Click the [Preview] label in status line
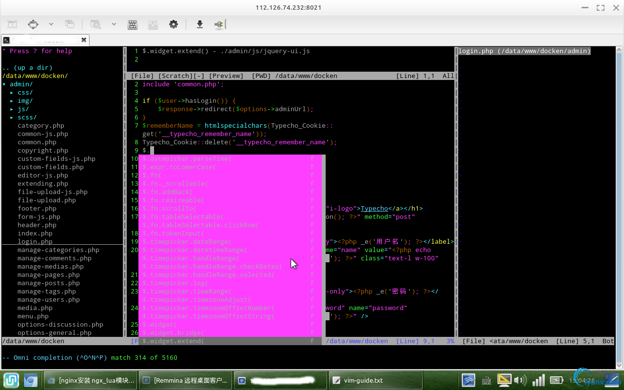624x390 pixels. pyautogui.click(x=226, y=76)
